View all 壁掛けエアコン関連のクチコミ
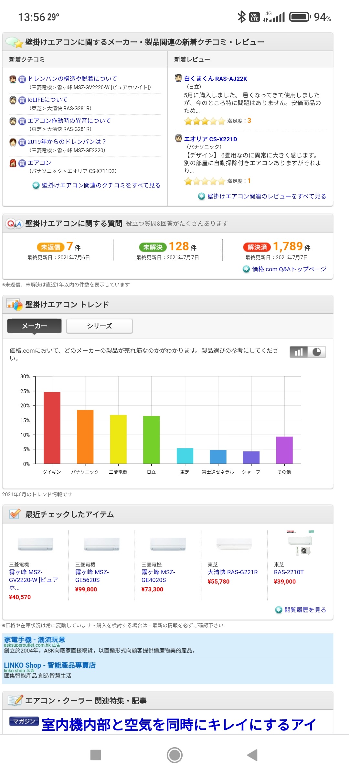Viewport: 349px width, 776px height. tap(101, 185)
